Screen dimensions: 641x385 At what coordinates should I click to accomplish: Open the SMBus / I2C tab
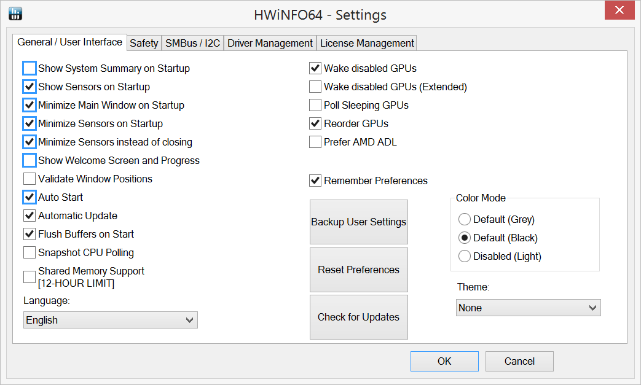[192, 43]
